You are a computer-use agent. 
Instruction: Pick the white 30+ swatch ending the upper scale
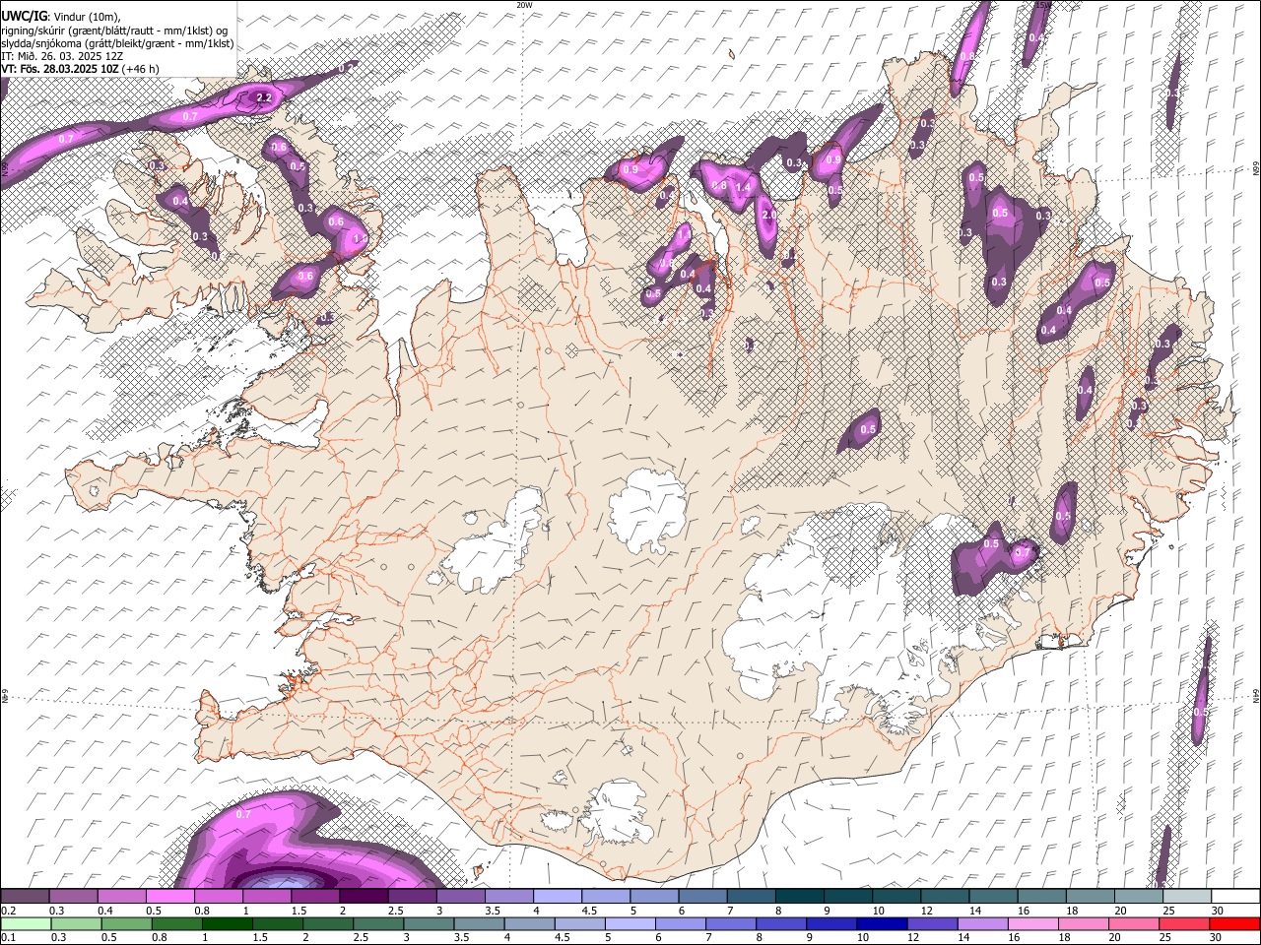1235,897
